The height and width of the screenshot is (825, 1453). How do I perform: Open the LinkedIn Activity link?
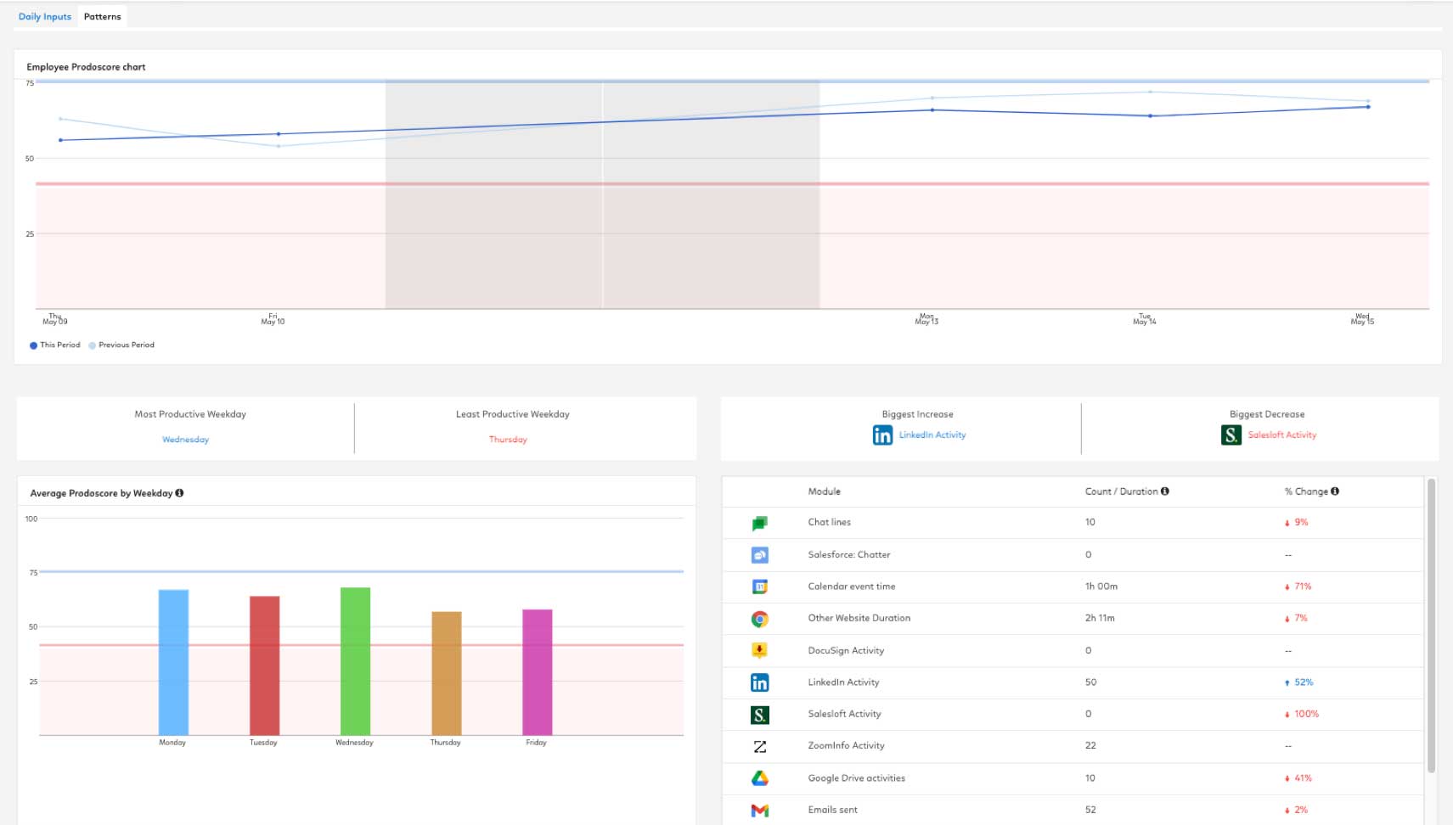click(932, 435)
